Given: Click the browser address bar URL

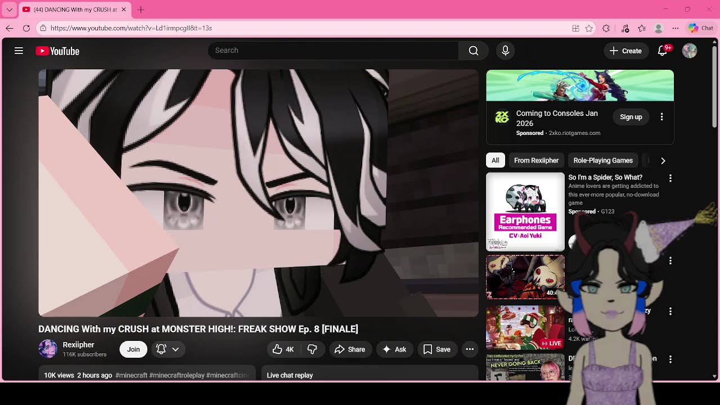Looking at the screenshot, I should (x=131, y=28).
